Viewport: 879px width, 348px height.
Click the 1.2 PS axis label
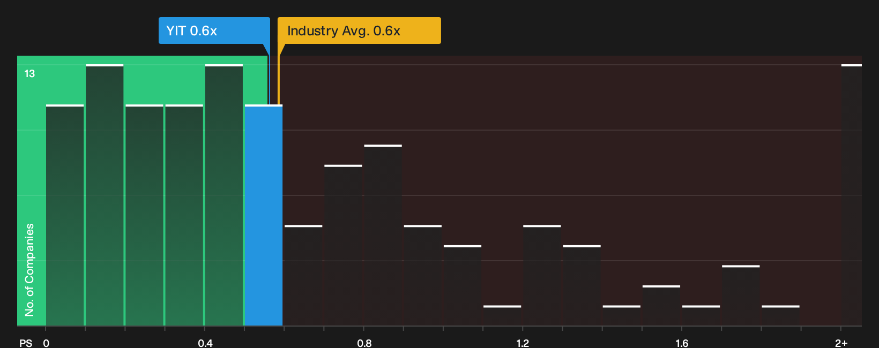(x=523, y=343)
